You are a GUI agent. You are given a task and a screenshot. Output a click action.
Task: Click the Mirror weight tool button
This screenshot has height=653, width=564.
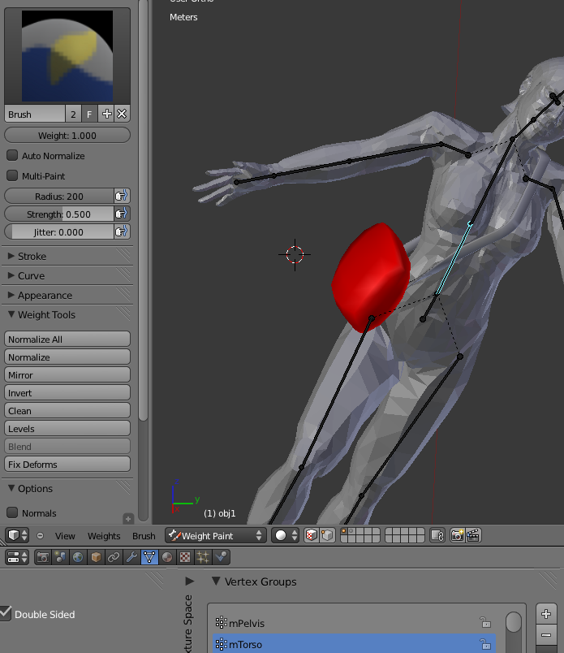pos(67,374)
